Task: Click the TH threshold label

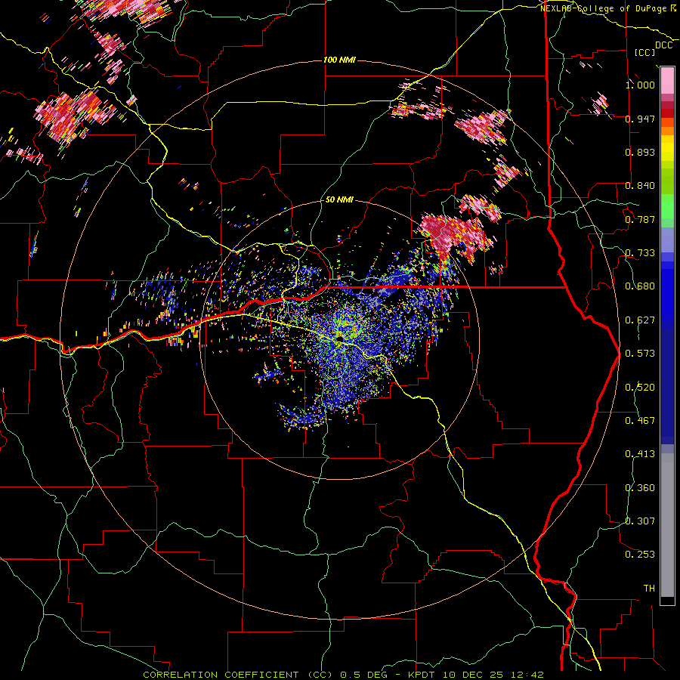Action: (649, 589)
